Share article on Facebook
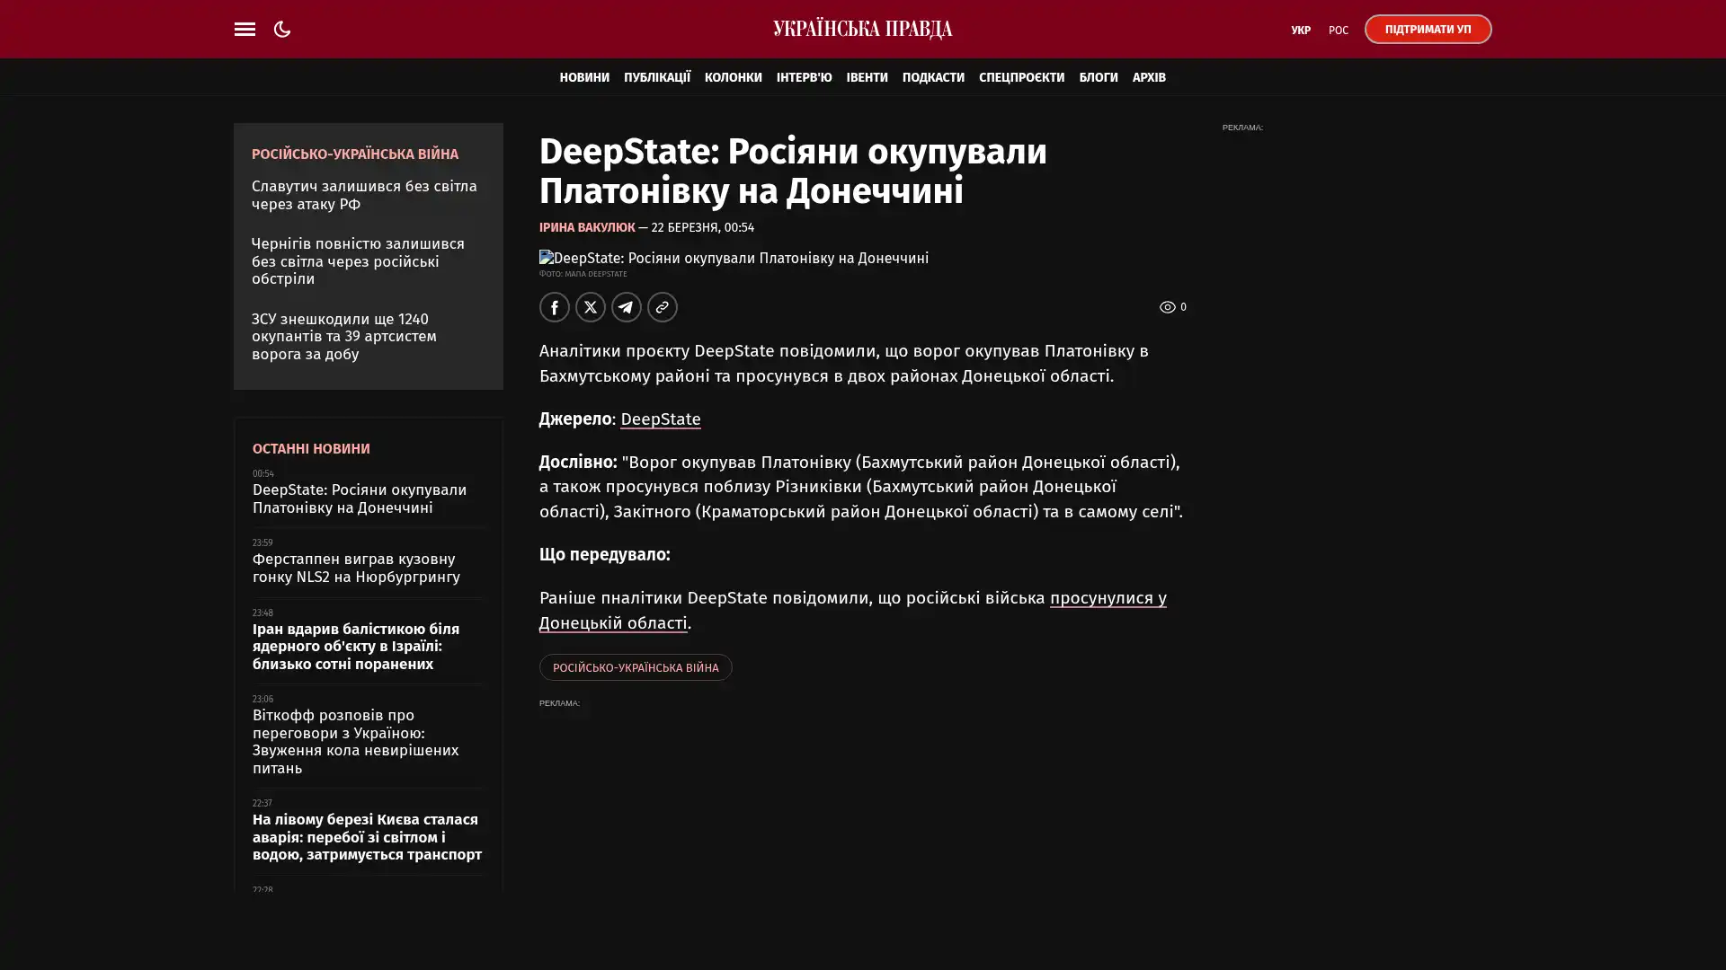The image size is (1726, 970). (555, 307)
